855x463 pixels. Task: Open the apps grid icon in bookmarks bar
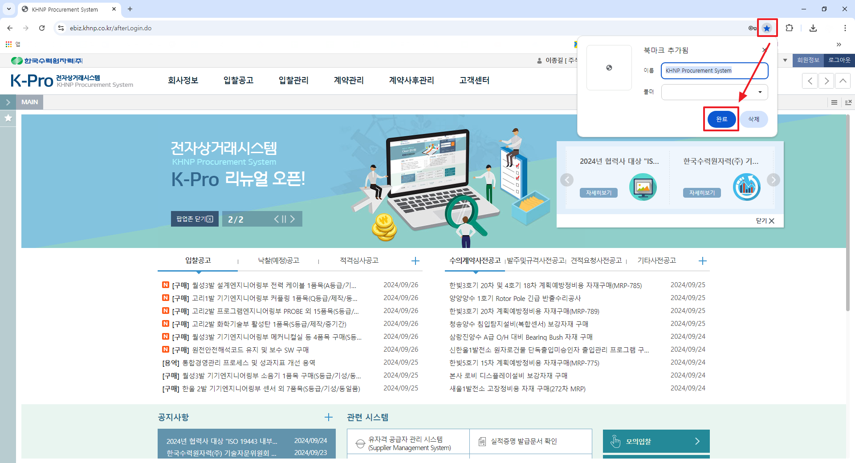(8, 44)
